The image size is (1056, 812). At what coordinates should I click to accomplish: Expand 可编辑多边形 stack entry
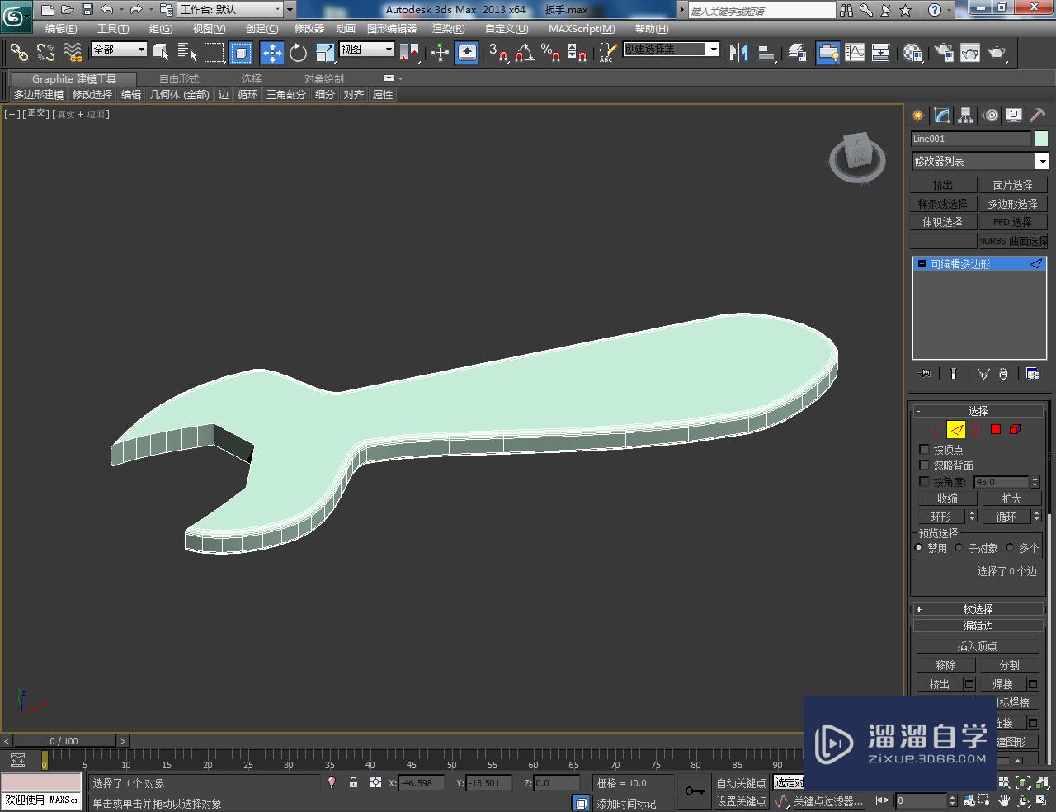(922, 264)
